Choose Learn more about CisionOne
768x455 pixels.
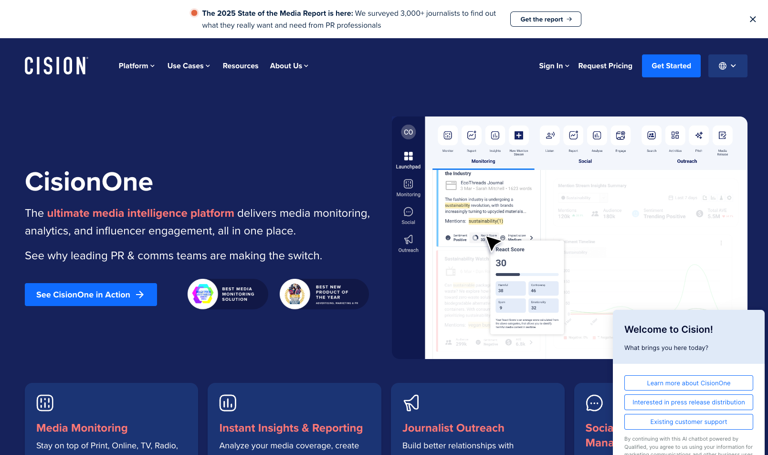tap(689, 383)
